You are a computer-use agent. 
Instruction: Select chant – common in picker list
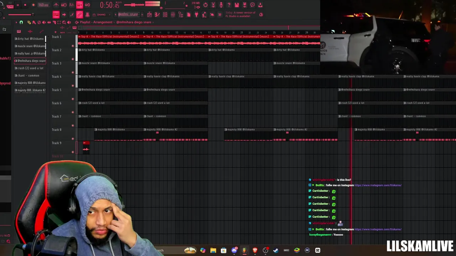(x=30, y=75)
